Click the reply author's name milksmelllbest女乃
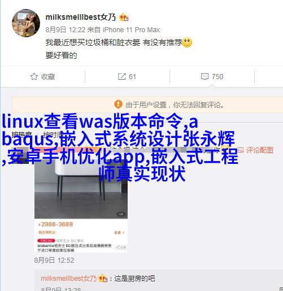Image resolution: width=283 pixels, height=291 pixels. point(69,278)
